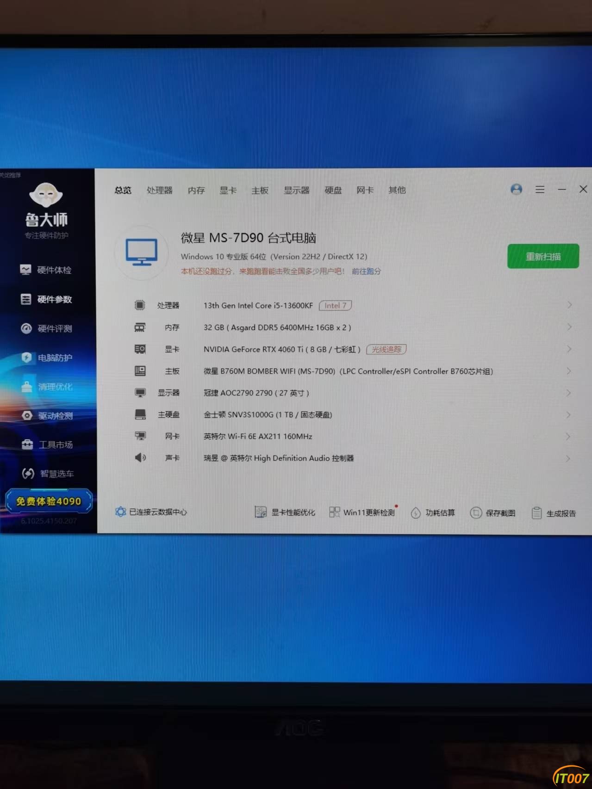Open 智慧选车 in the sidebar

48,474
